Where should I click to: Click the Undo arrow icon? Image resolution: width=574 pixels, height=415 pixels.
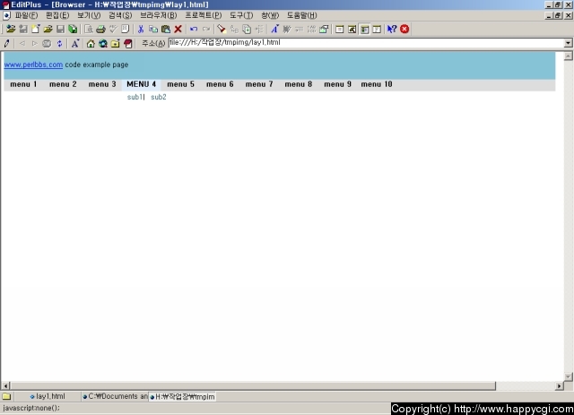193,30
